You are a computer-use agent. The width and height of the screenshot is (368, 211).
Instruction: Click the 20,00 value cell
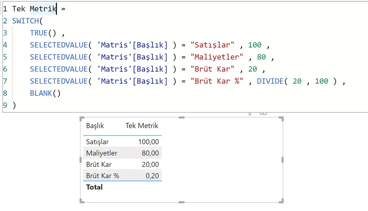click(150, 165)
